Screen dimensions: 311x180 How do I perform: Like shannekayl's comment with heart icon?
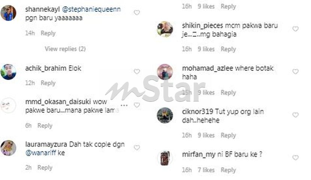pos(137,13)
